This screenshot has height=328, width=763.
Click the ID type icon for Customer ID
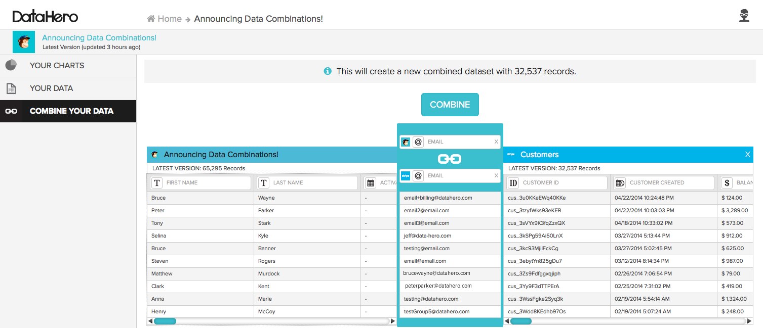tap(513, 183)
